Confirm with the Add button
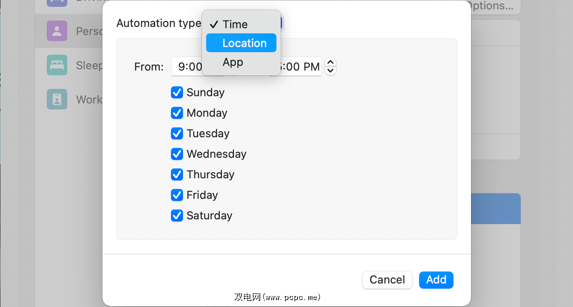The height and width of the screenshot is (307, 573). click(436, 280)
